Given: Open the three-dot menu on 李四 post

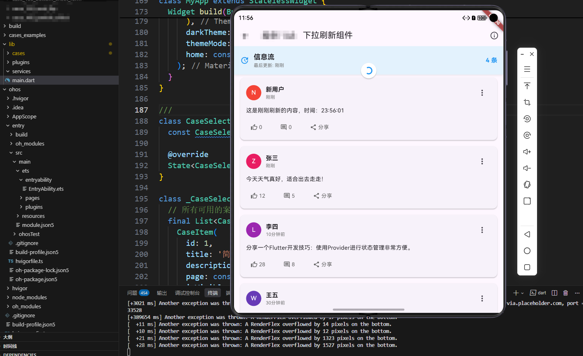Looking at the screenshot, I should [482, 230].
